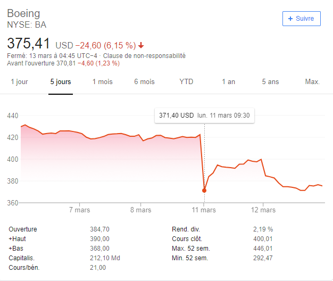Select the Max. time range
Screen dimensions: 333x281
coord(312,82)
